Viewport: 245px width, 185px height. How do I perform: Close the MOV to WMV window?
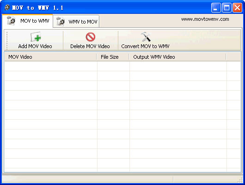pos(237,7)
